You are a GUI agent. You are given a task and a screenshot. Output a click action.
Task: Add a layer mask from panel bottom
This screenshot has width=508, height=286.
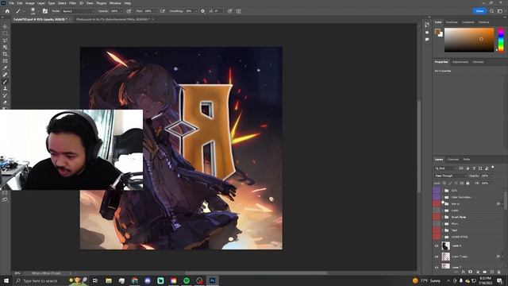coord(471,272)
